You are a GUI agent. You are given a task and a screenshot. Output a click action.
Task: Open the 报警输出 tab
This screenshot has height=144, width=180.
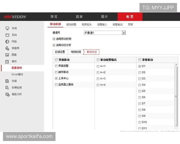coord(118,25)
